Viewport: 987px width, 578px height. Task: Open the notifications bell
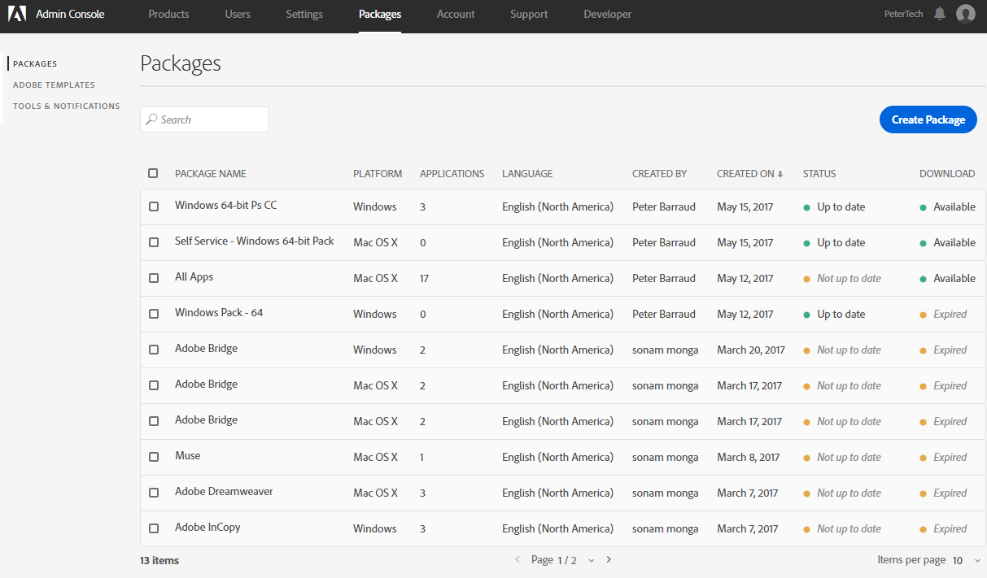coord(940,14)
